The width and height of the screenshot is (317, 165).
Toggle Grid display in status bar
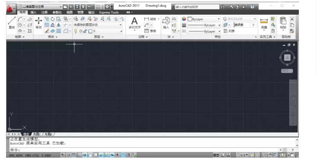[74, 155]
